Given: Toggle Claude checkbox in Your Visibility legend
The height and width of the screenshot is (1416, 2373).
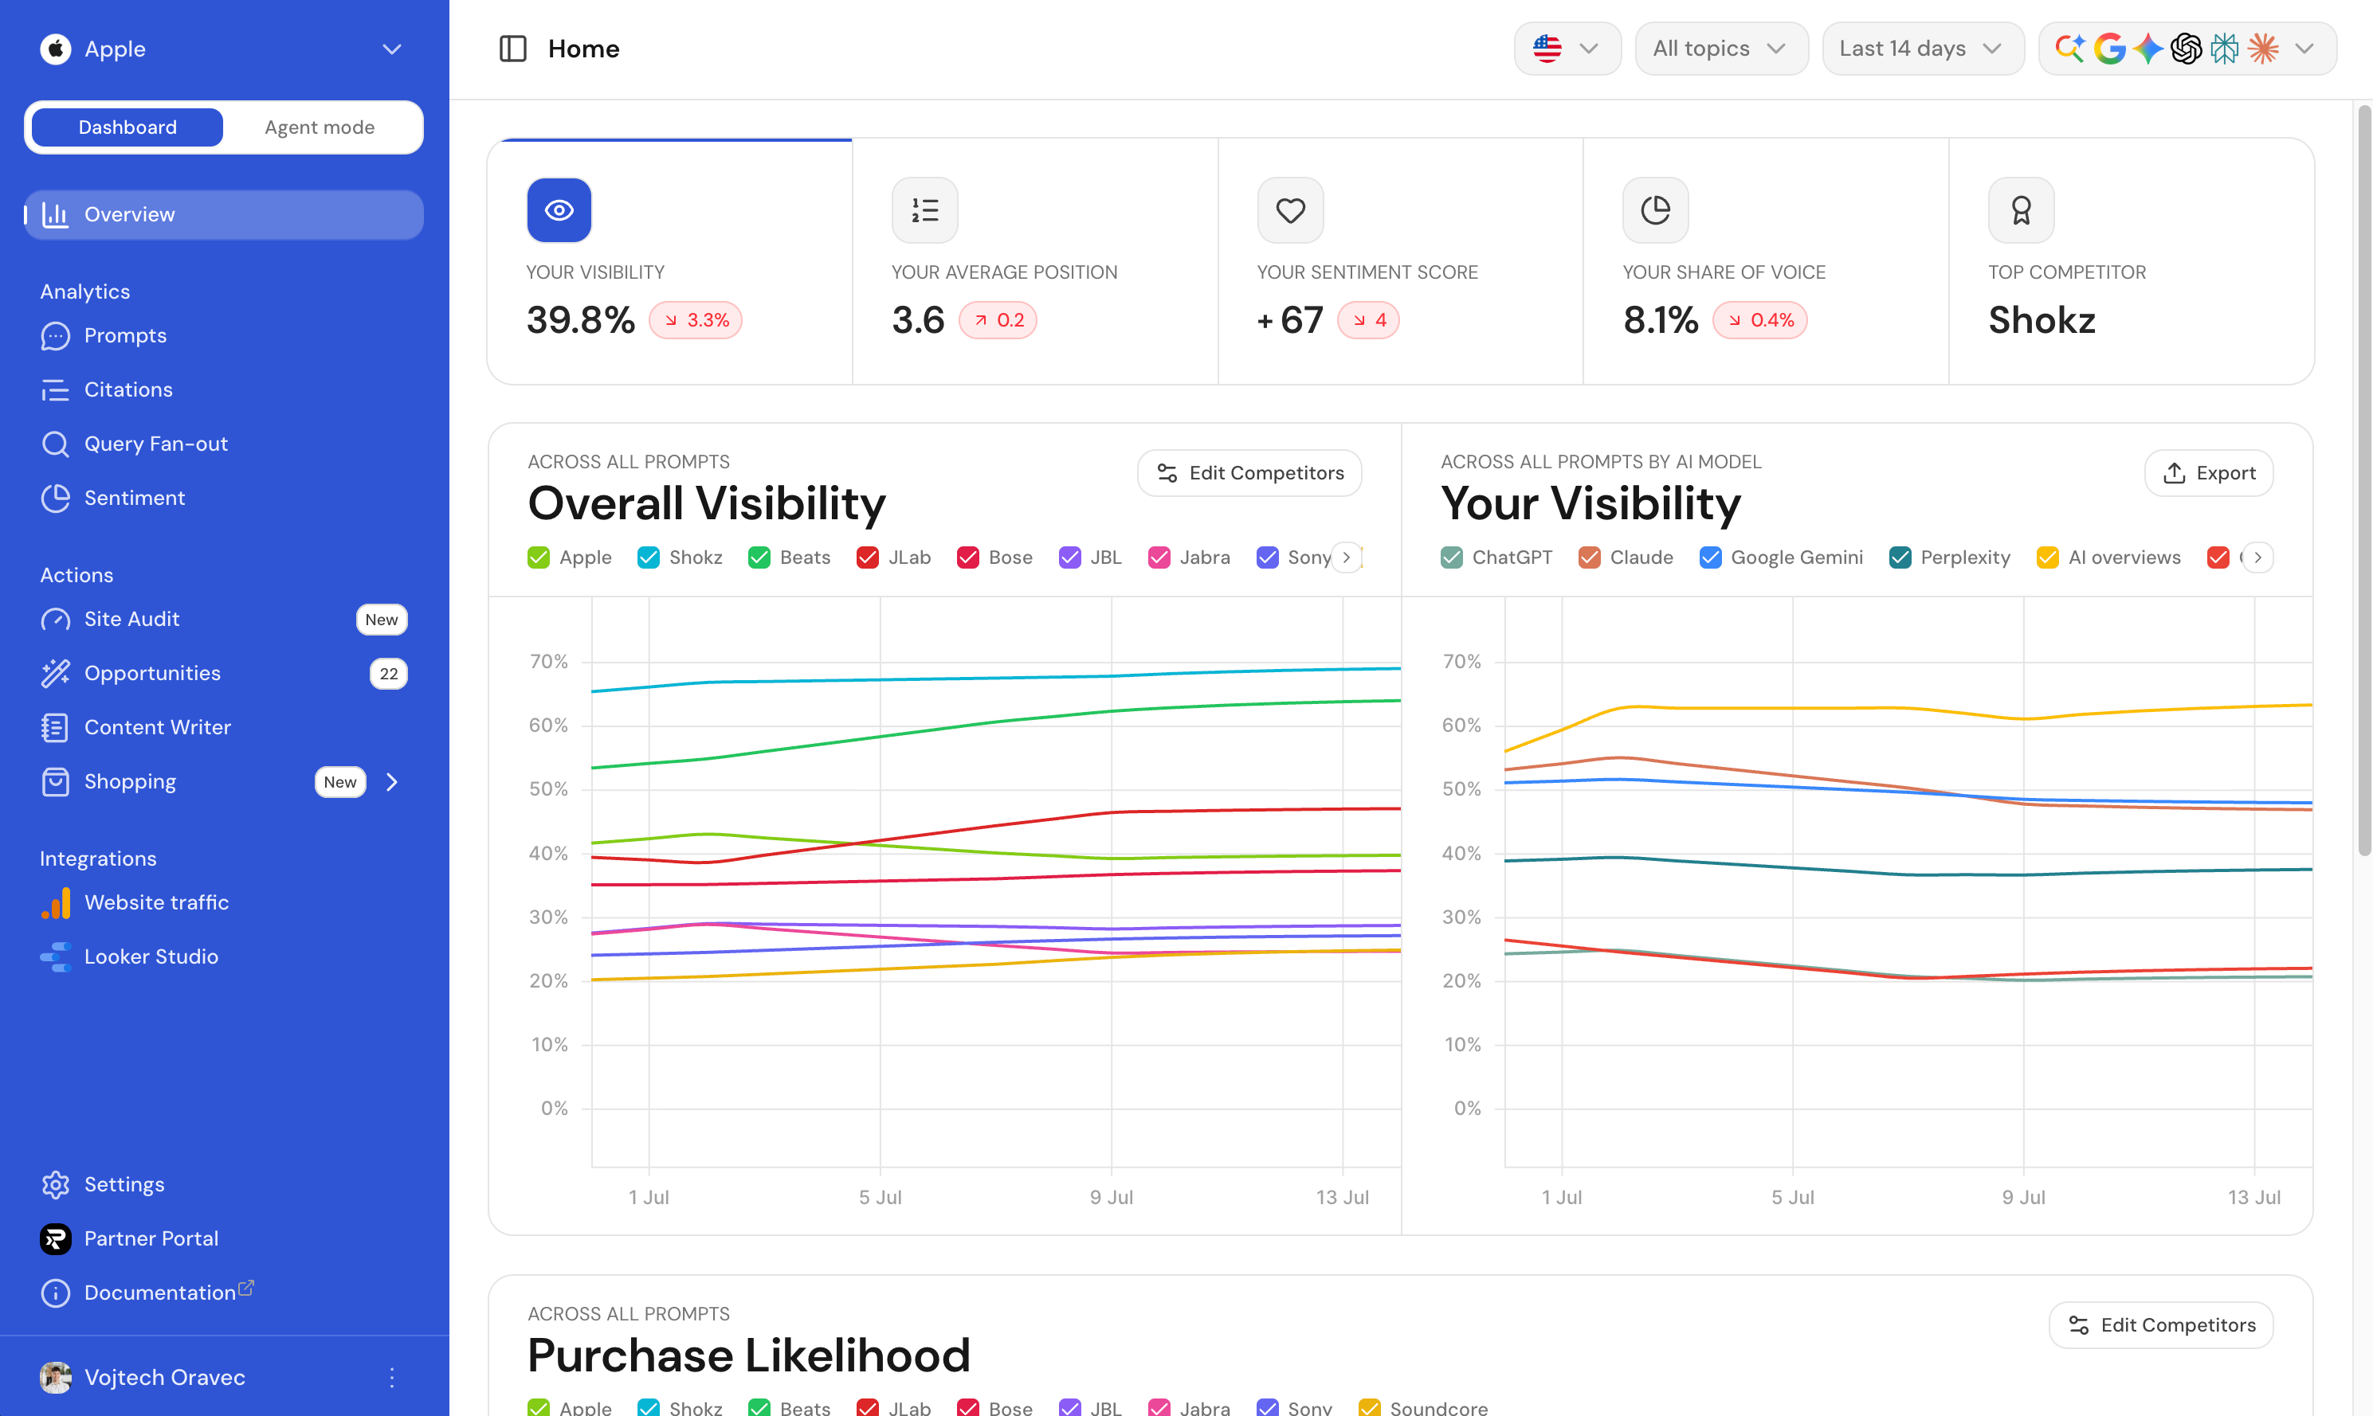Looking at the screenshot, I should point(1590,557).
